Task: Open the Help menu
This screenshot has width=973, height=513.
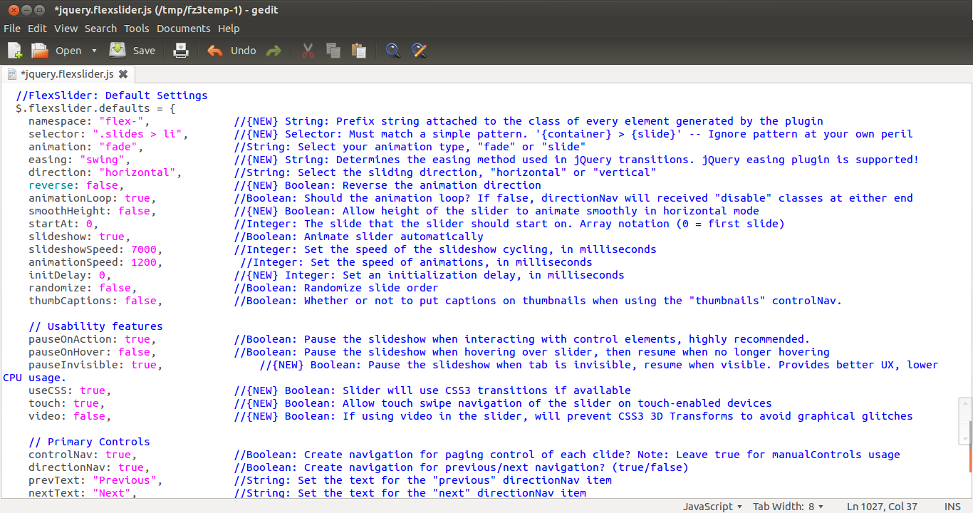Action: (229, 28)
